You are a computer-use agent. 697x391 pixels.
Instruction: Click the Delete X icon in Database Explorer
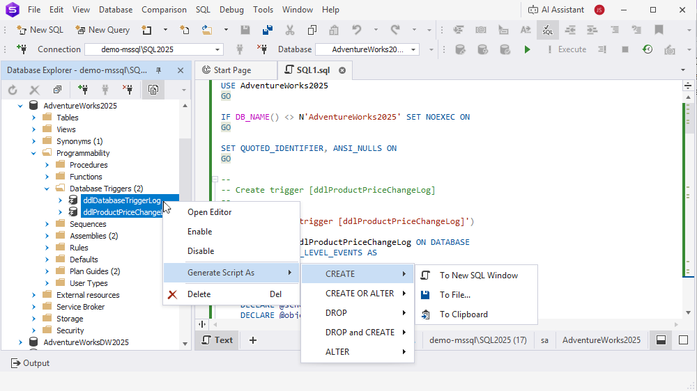pos(34,90)
